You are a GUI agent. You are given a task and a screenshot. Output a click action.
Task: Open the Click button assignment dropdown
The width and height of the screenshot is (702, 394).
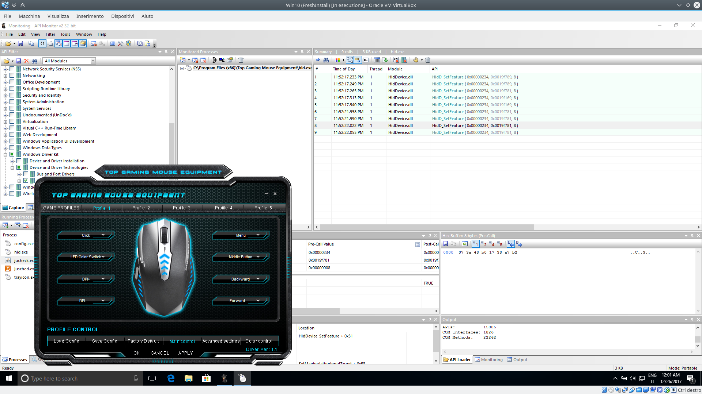point(86,235)
